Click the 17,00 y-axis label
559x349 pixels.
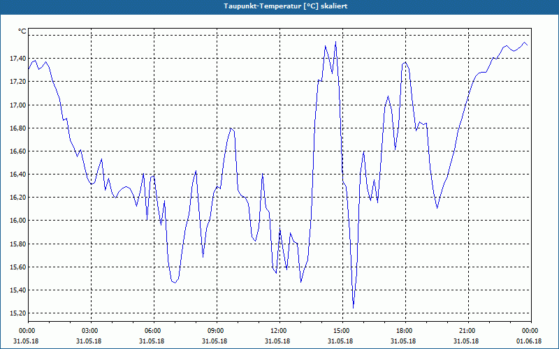pyautogui.click(x=18, y=105)
